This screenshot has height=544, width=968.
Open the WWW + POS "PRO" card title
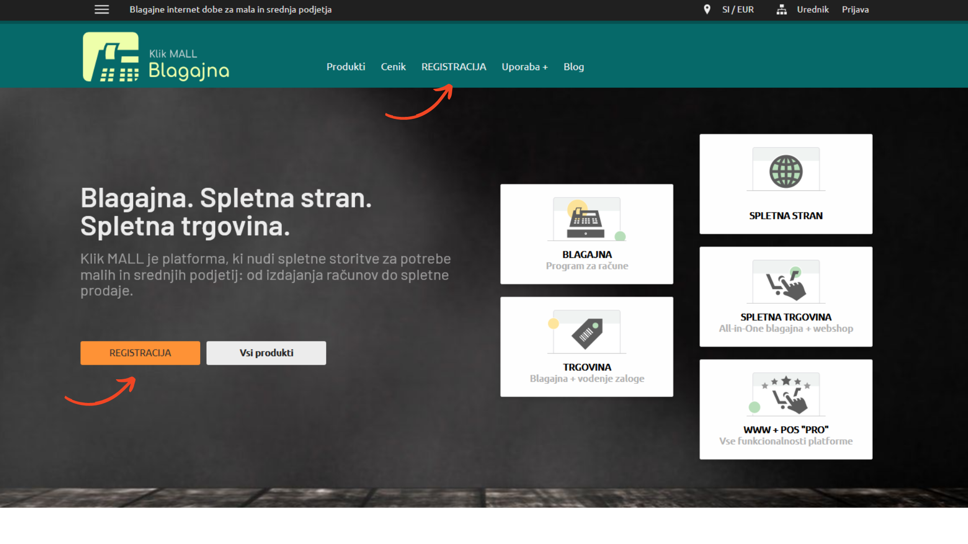pos(785,430)
